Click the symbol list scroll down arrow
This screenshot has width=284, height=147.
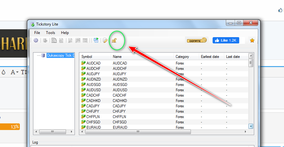point(251,126)
